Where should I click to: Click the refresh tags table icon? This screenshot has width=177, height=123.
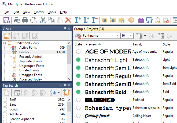click(x=17, y=93)
